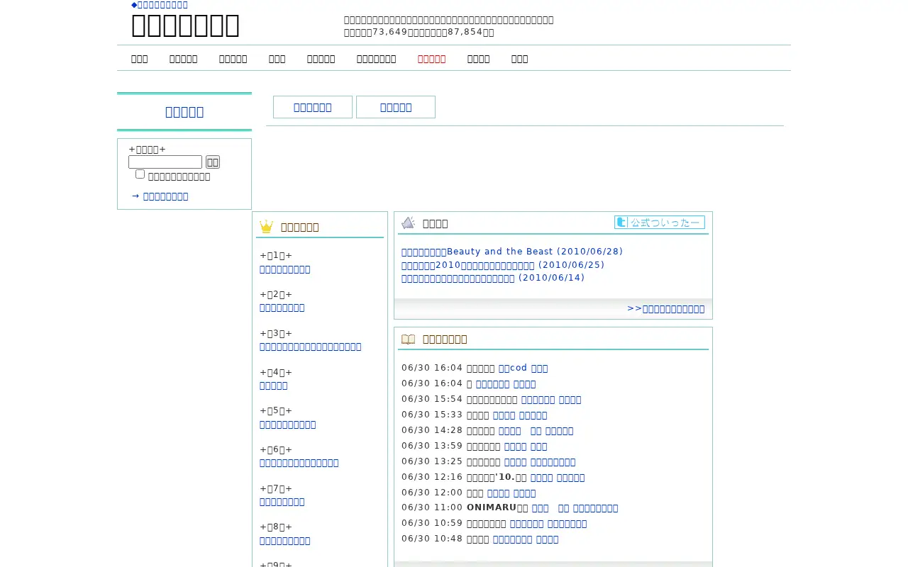Open the 公式ついったー Twitter button
The image size is (908, 567).
click(660, 223)
